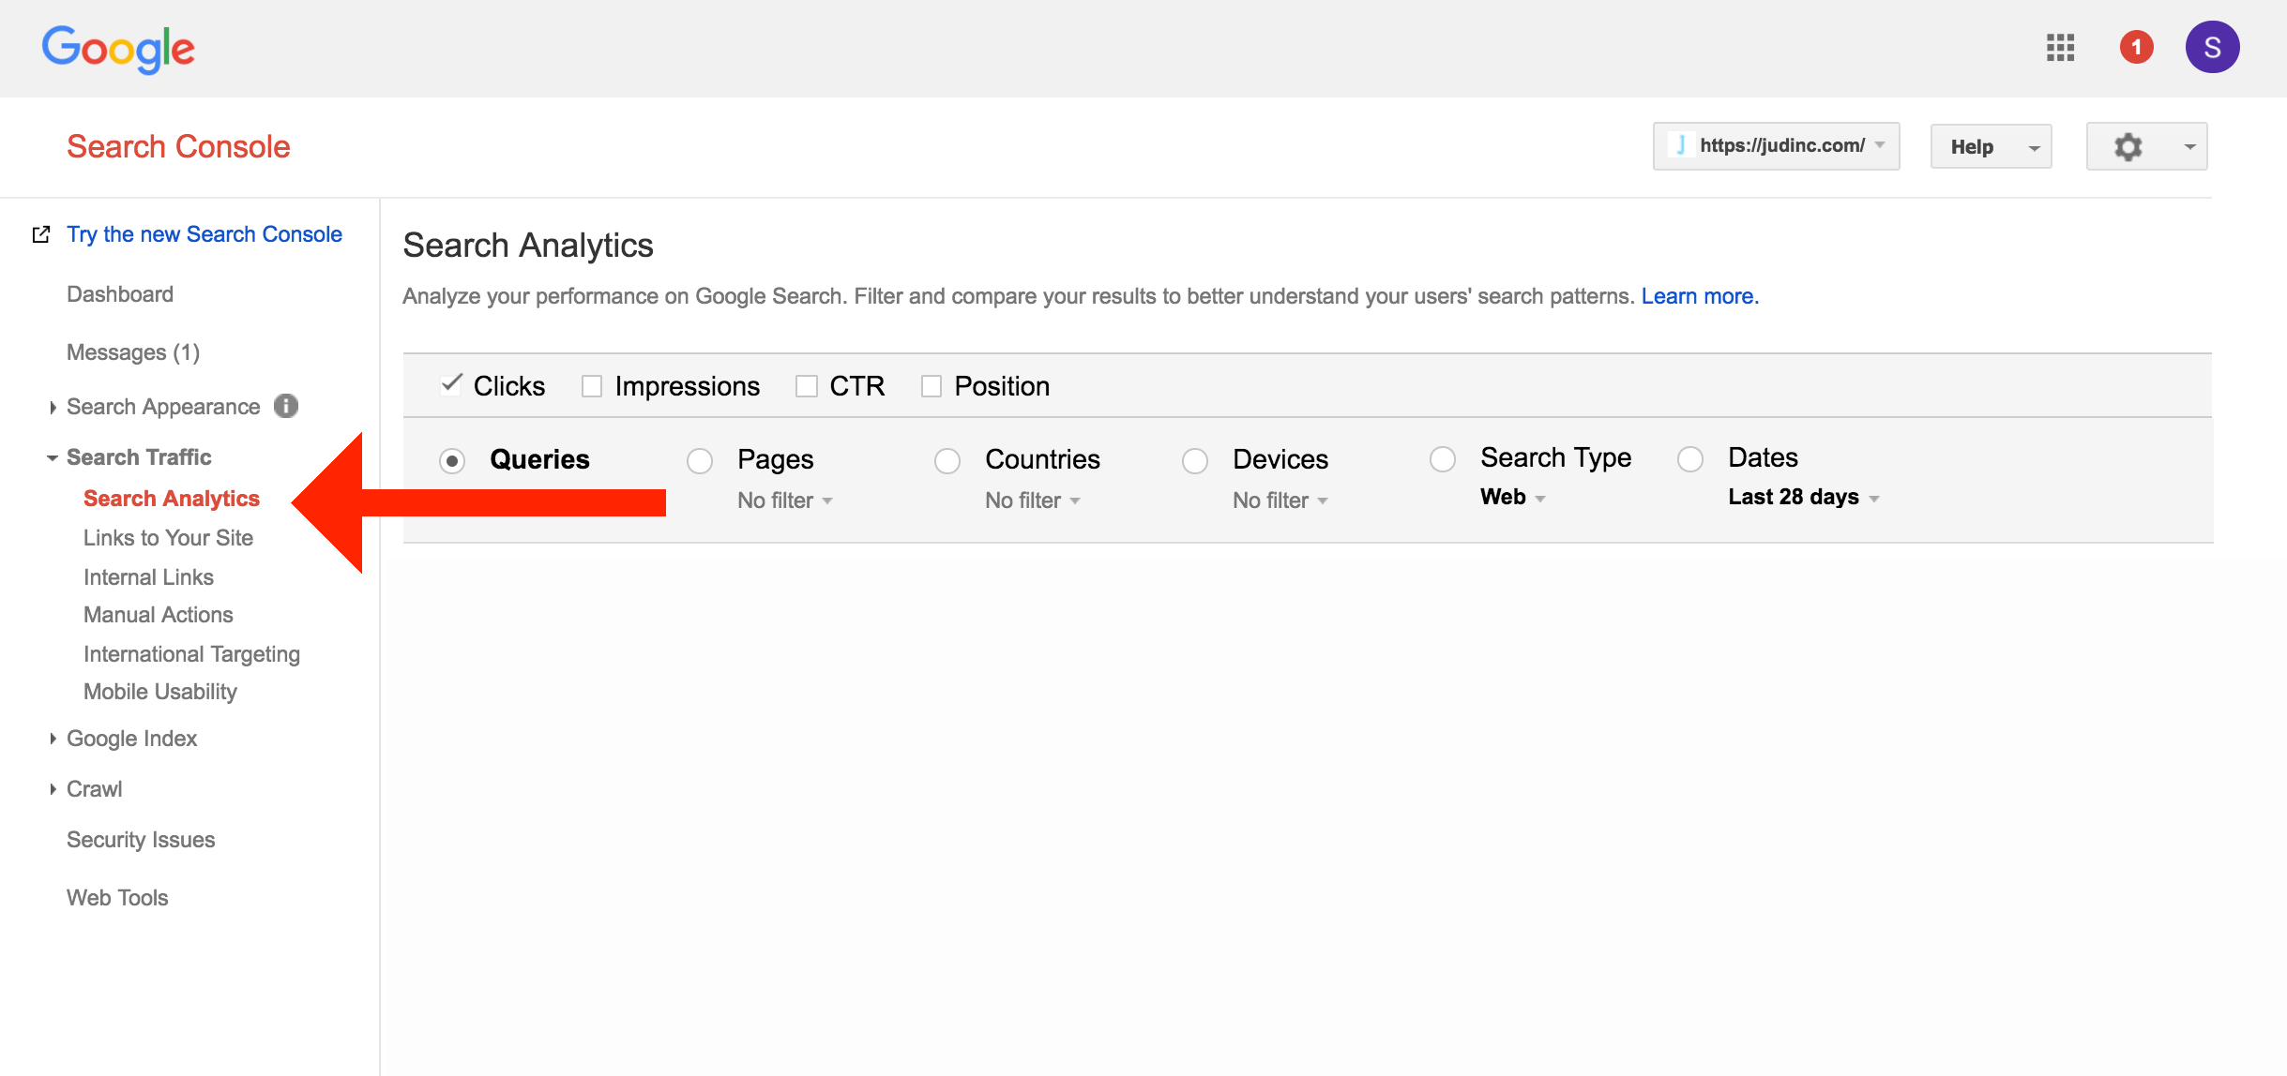Open Web Tools in the sidebar
The height and width of the screenshot is (1076, 2287).
coord(117,898)
